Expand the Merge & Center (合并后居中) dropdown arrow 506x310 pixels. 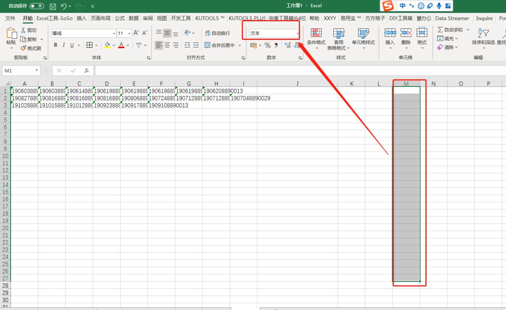coord(240,45)
